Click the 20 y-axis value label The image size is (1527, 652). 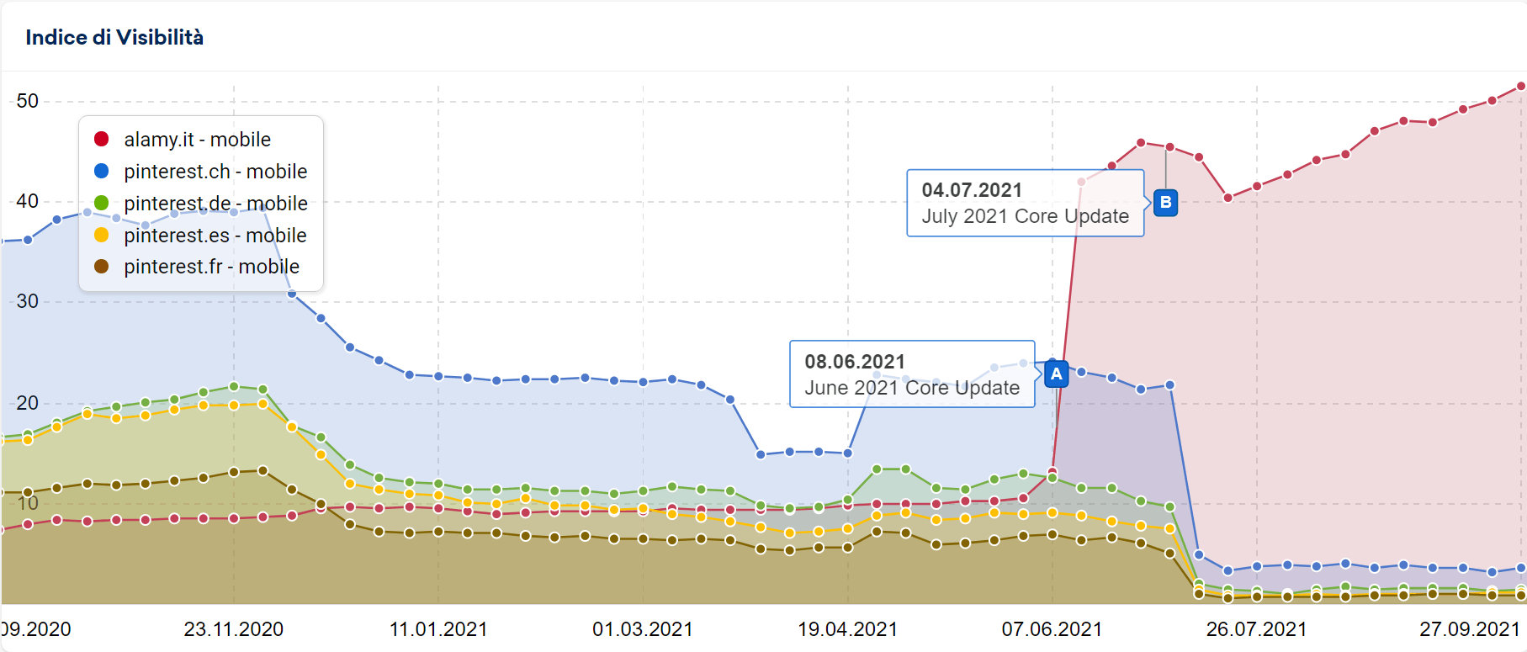(28, 403)
